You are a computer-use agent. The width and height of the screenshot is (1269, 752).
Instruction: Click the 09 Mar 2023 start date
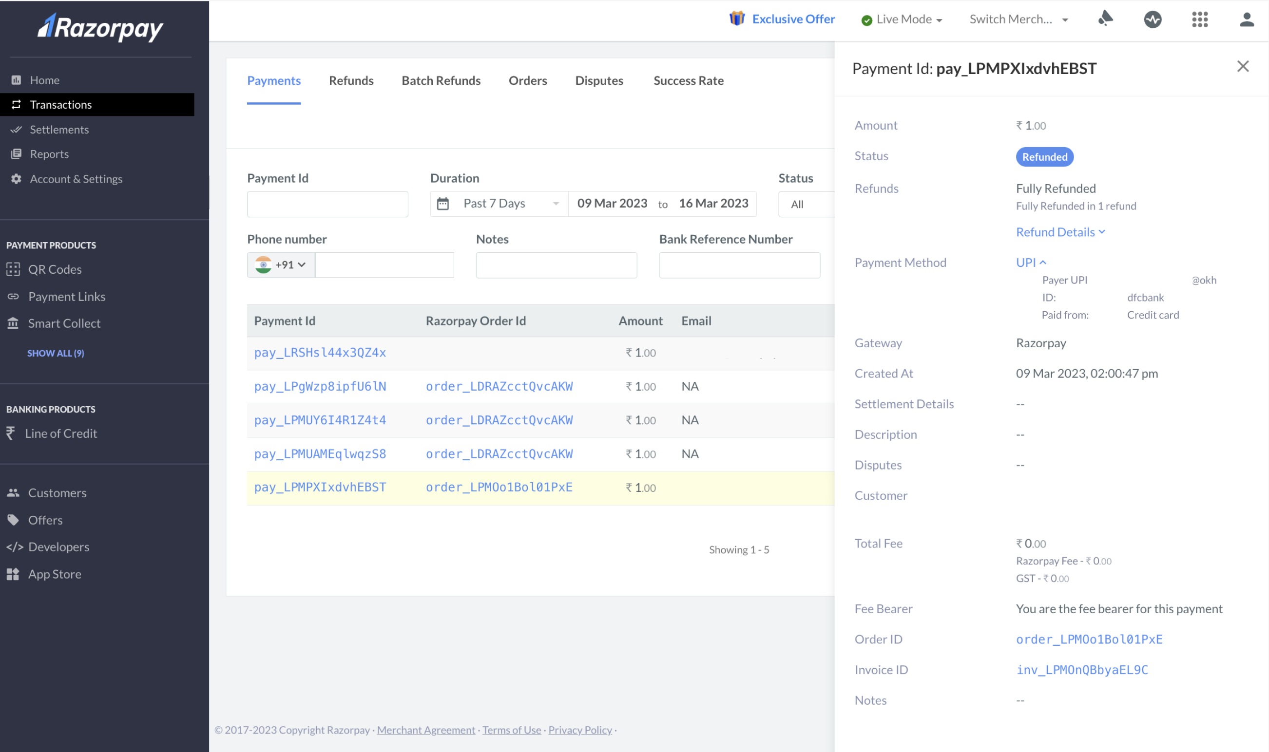pyautogui.click(x=612, y=204)
